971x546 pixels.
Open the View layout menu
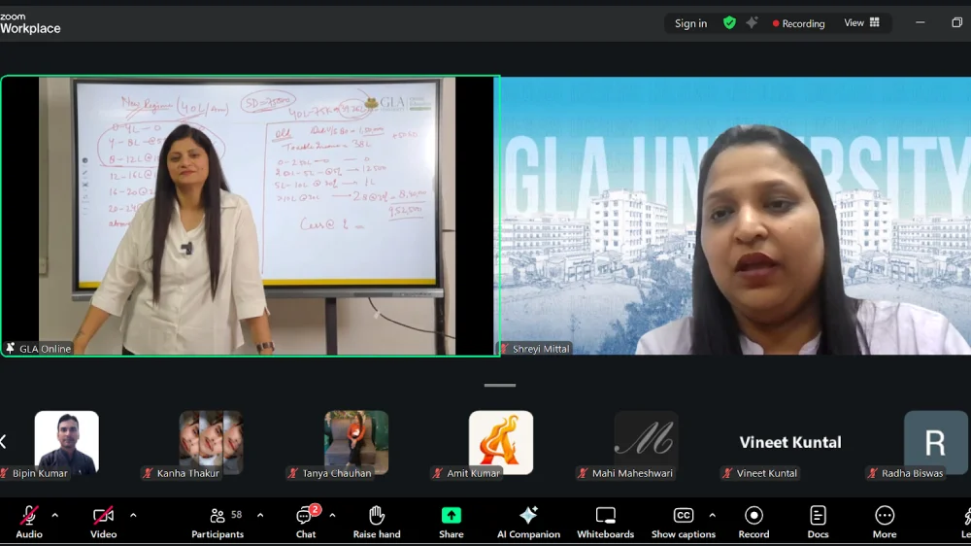coord(861,23)
